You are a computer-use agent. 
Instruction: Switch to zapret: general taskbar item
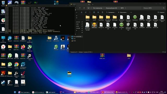(x=51, y=92)
